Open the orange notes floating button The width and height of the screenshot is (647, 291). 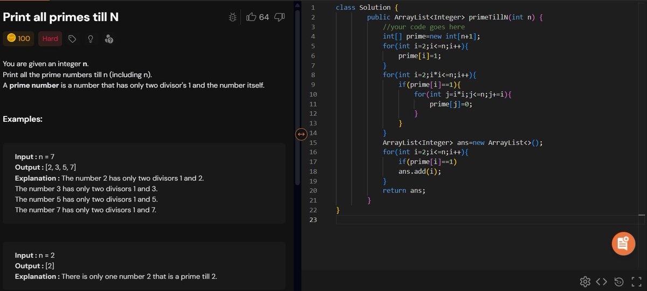(x=623, y=243)
